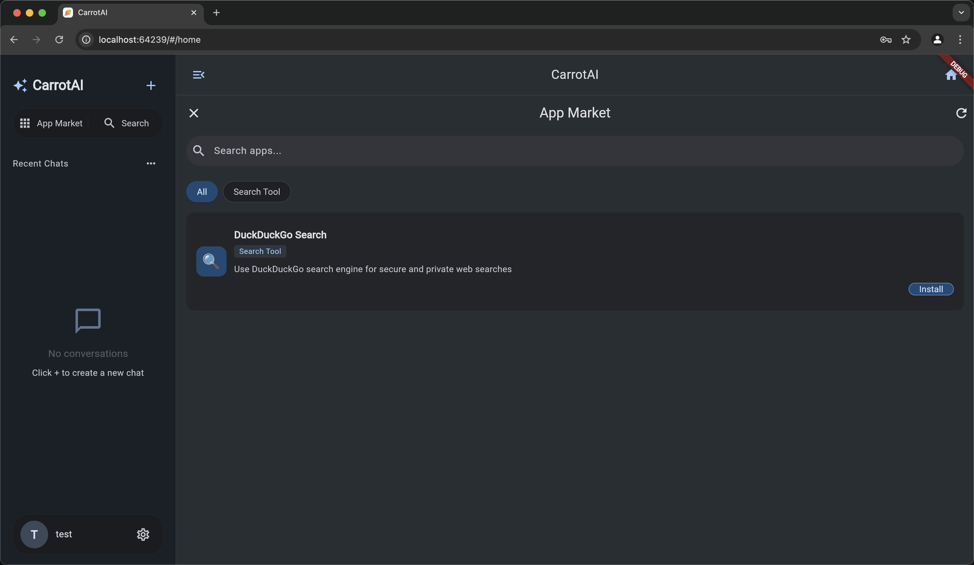Image resolution: width=974 pixels, height=565 pixels.
Task: Open App Market from the sidebar
Action: click(51, 123)
